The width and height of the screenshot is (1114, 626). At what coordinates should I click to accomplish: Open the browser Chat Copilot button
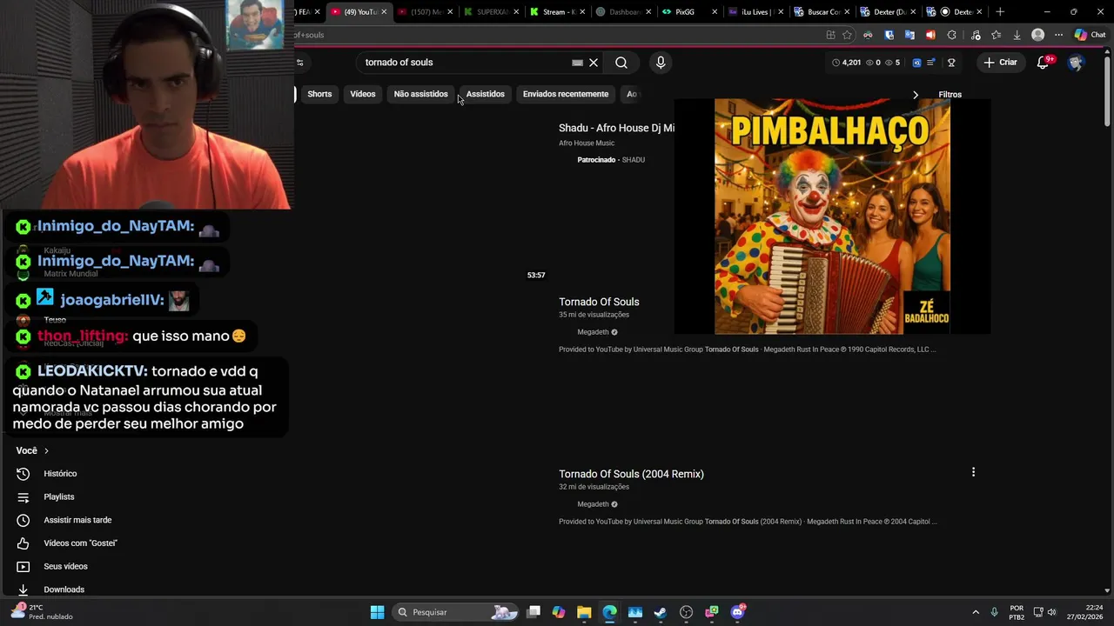[1090, 35]
